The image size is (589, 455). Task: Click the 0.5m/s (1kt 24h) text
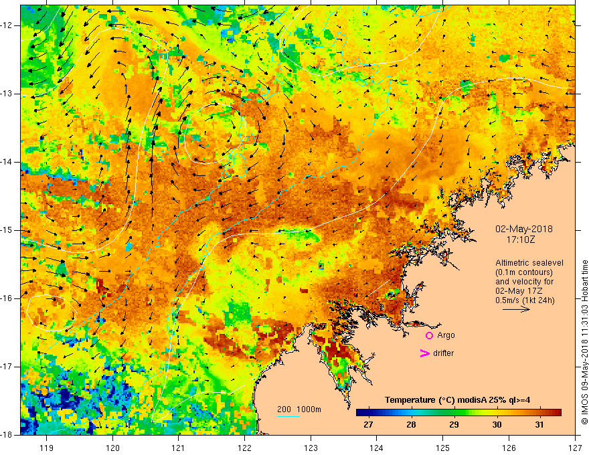525,300
